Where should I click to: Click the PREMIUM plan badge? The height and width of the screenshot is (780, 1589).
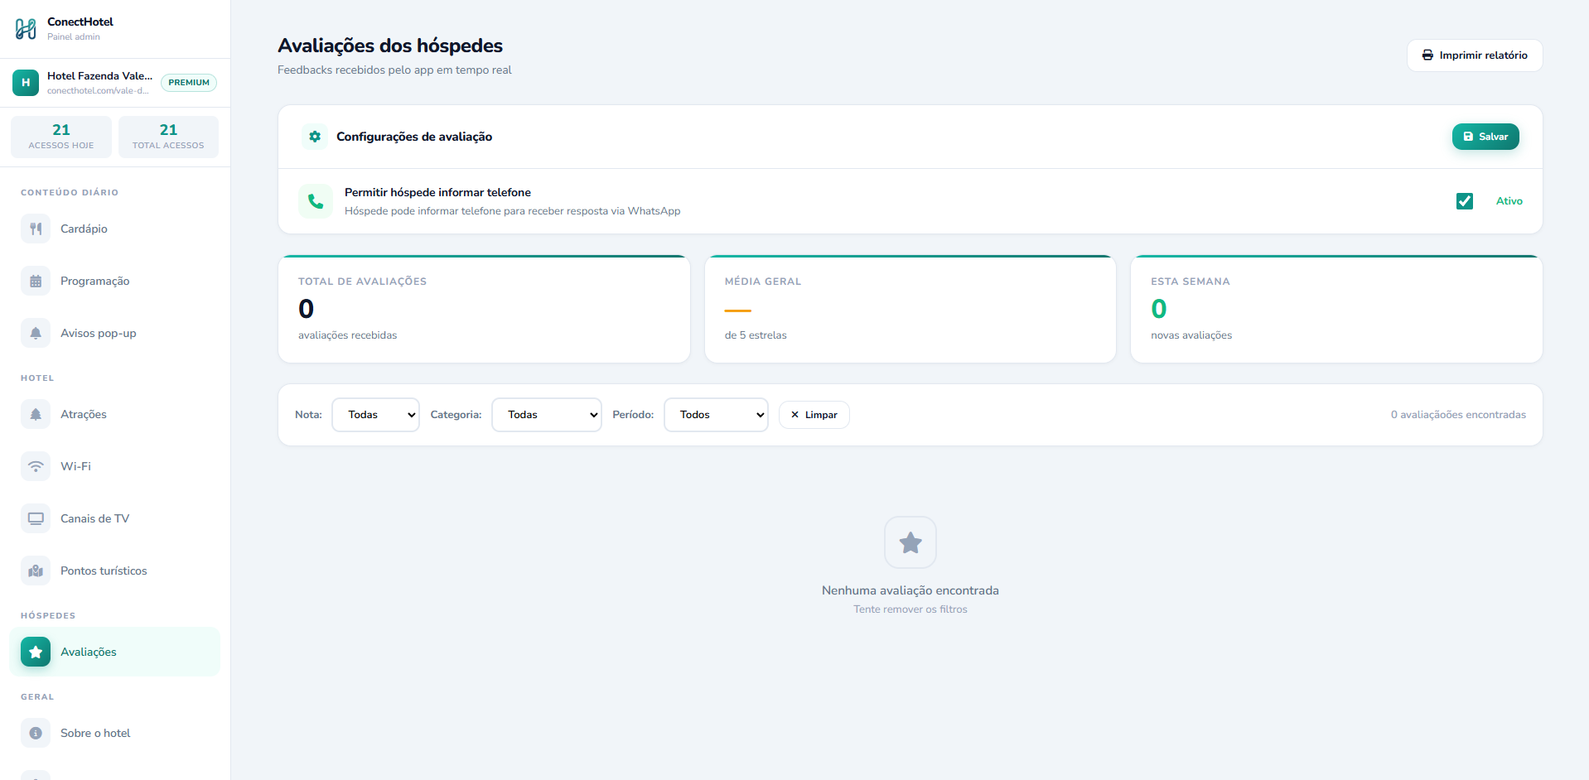189,83
